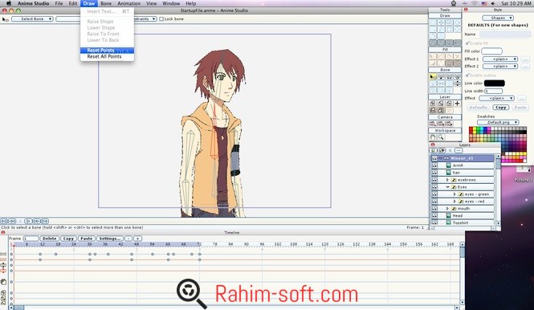Screen dimensions: 534x310
Task: Open the Animation menu
Action: coord(129,3)
